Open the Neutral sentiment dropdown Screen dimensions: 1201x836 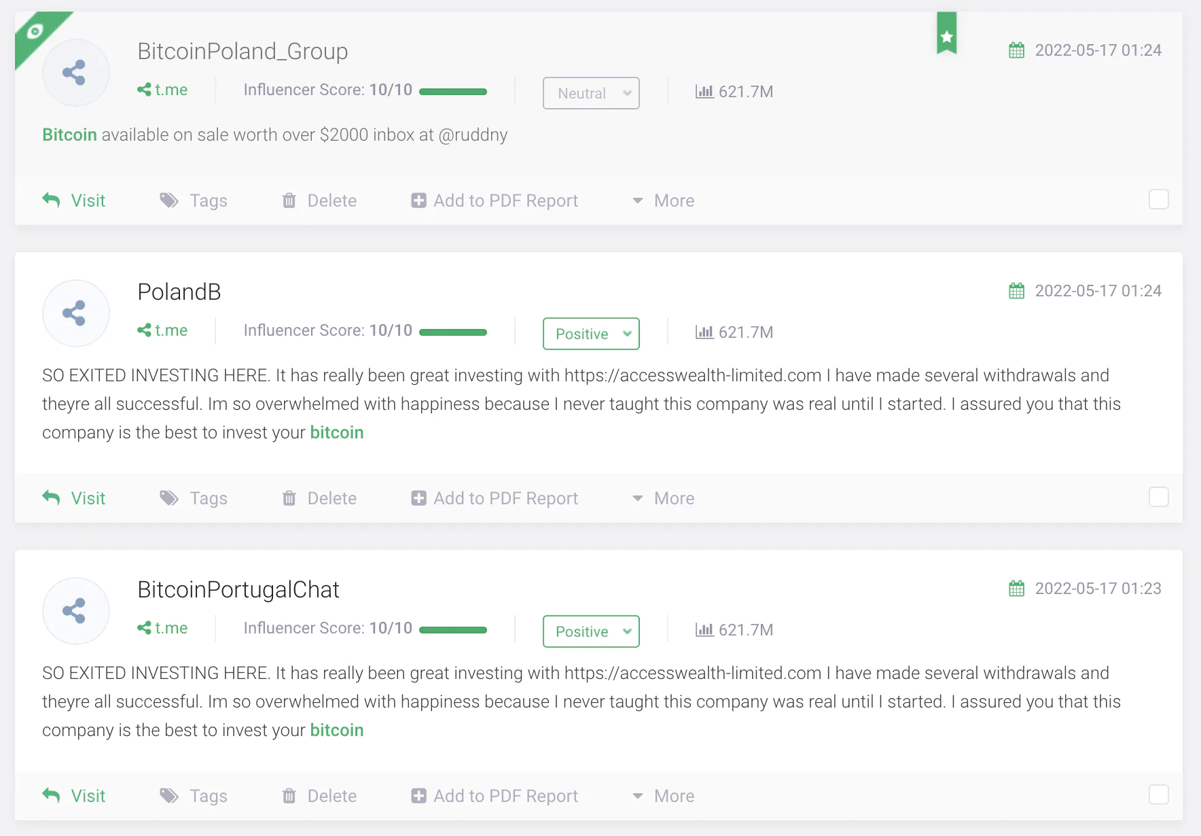[x=590, y=93]
